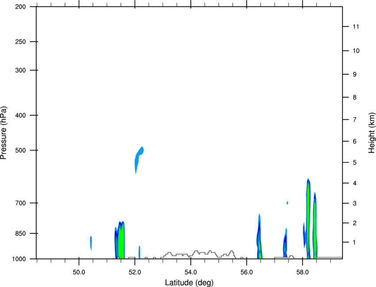The image size is (376, 287).
Task: Click the 8 km height label
Action: click(x=355, y=97)
